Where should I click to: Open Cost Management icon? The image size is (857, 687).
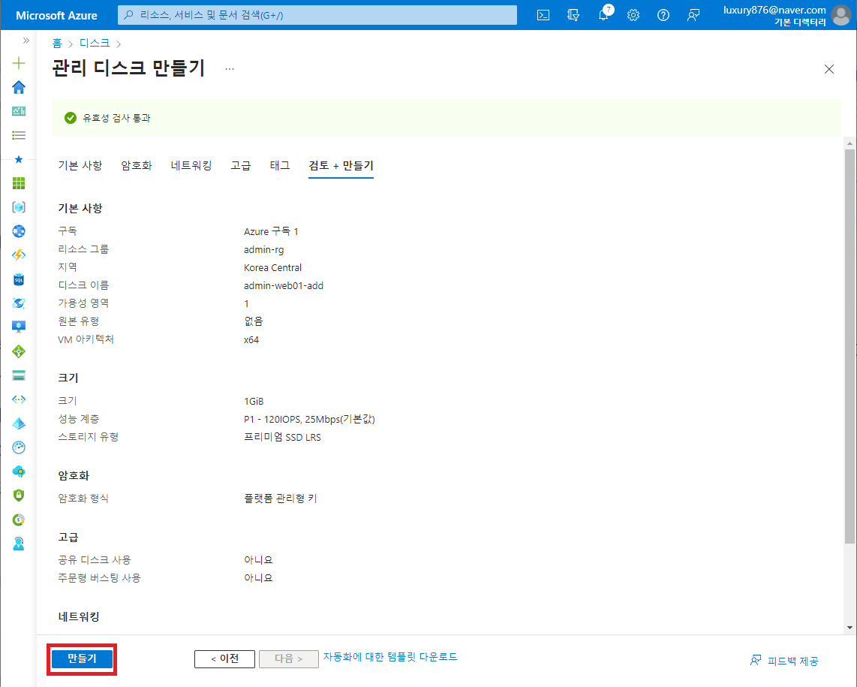pyautogui.click(x=19, y=520)
